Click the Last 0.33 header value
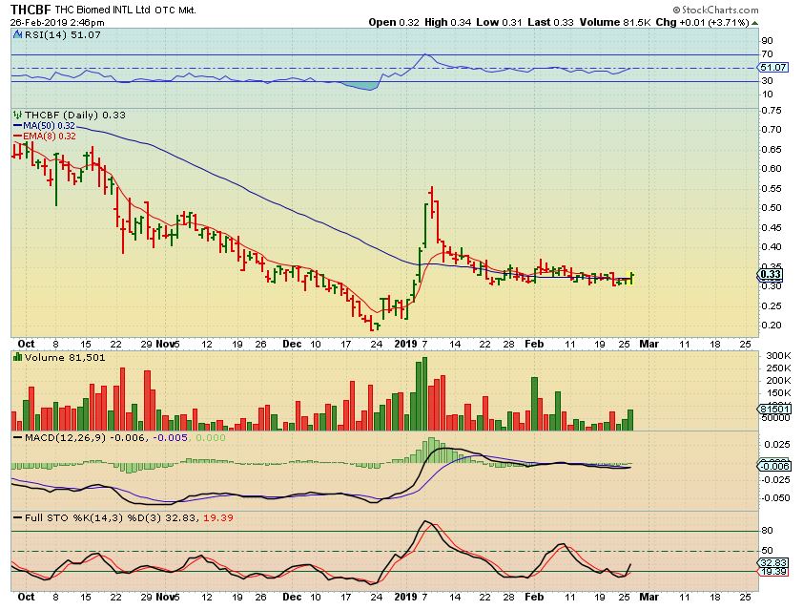 click(550, 23)
